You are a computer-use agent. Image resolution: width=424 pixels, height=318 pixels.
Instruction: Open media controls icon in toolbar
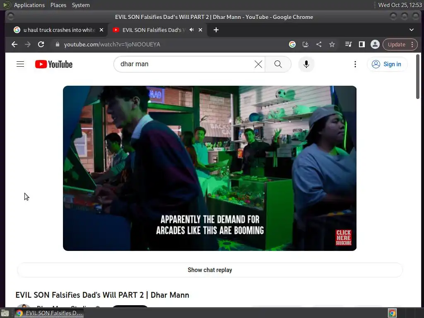(x=348, y=44)
